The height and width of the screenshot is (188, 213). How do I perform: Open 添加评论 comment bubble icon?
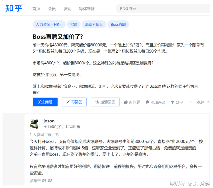(x=147, y=102)
